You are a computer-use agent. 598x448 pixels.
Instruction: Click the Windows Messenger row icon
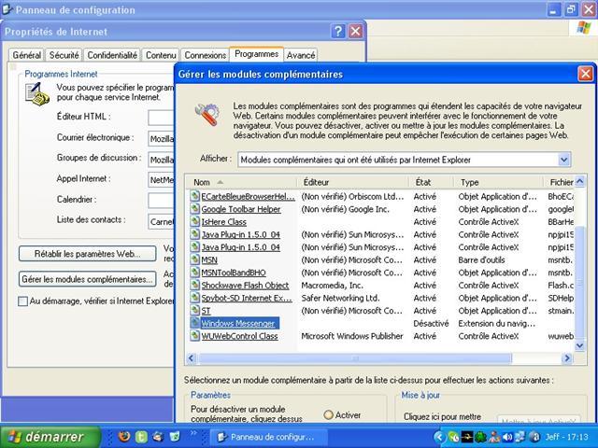pos(195,323)
